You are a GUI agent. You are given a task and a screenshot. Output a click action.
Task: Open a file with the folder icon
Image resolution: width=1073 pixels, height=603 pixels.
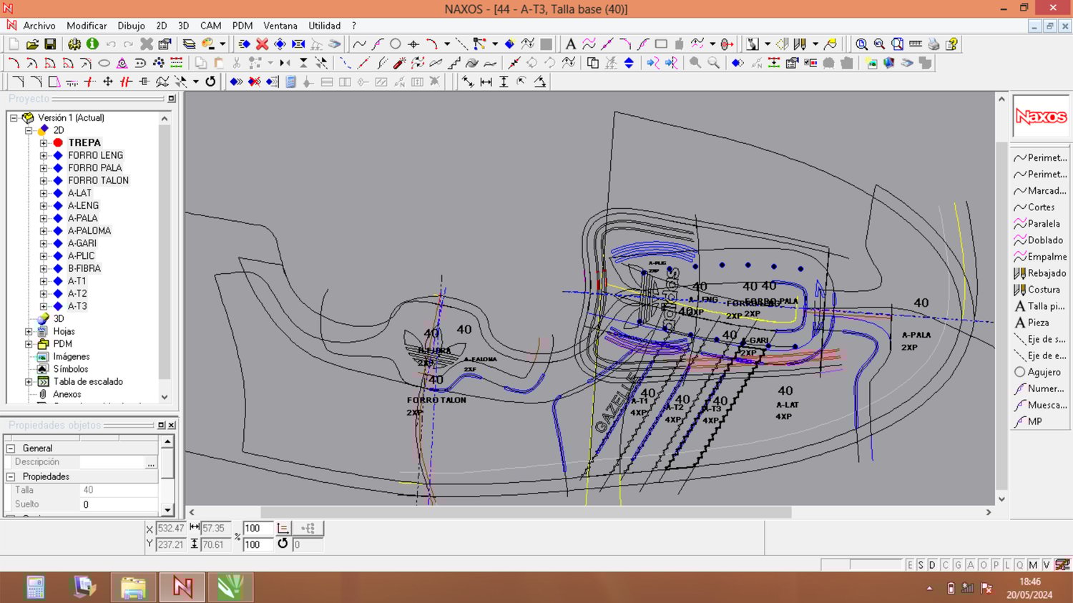32,44
